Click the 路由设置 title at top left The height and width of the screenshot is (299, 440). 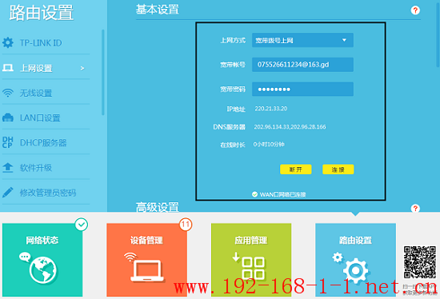click(x=42, y=13)
